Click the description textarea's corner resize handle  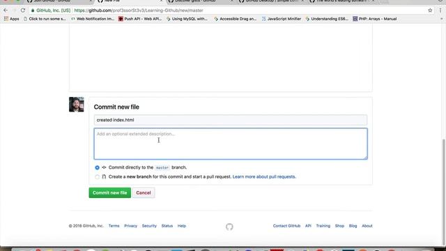click(365, 158)
